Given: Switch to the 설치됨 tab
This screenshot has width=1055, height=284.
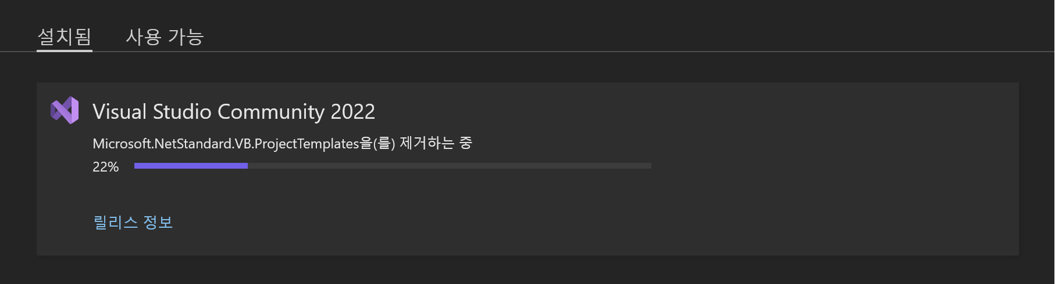Looking at the screenshot, I should click(x=65, y=37).
